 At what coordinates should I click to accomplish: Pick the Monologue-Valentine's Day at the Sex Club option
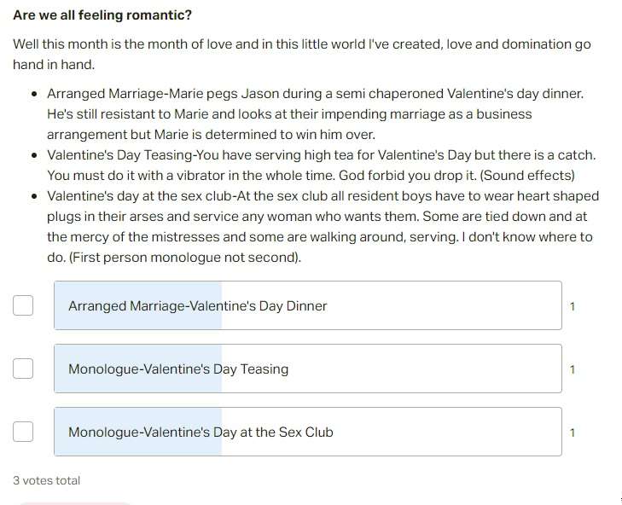308,432
